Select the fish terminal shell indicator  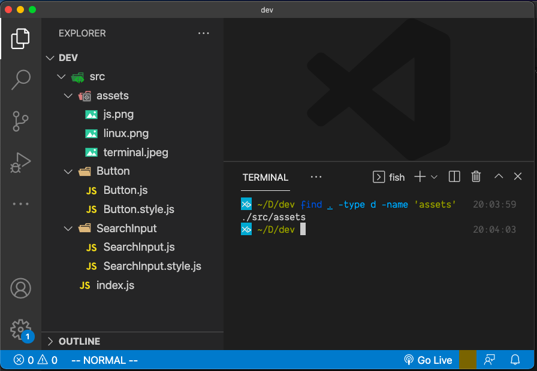click(389, 177)
